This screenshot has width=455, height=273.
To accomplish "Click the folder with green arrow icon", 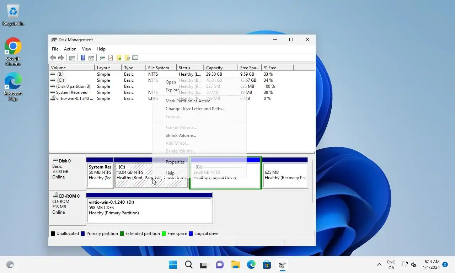I will click(x=119, y=58).
